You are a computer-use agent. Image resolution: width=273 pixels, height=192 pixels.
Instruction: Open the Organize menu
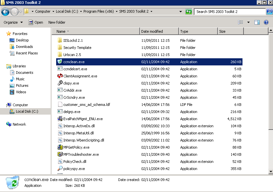pyautogui.click(x=13, y=22)
